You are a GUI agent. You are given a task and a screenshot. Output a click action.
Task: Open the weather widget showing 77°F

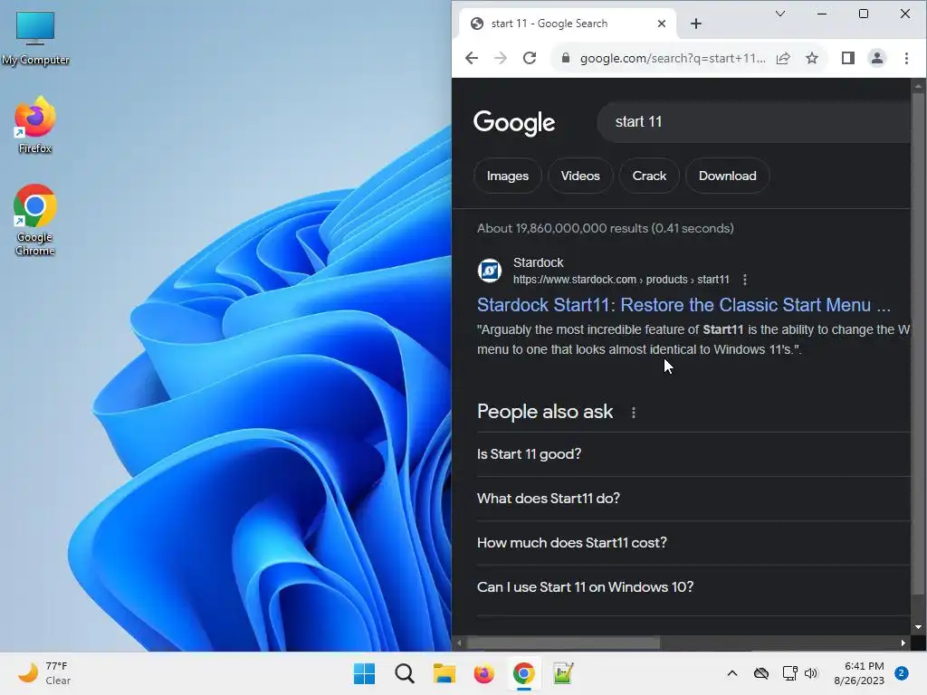point(44,673)
